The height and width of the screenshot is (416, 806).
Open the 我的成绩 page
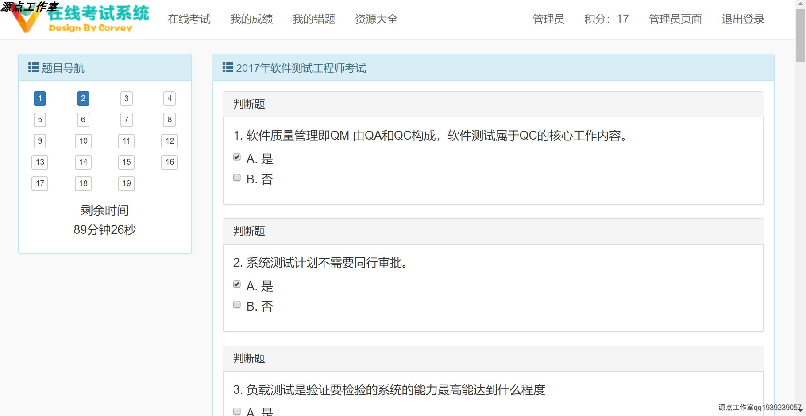tap(251, 19)
